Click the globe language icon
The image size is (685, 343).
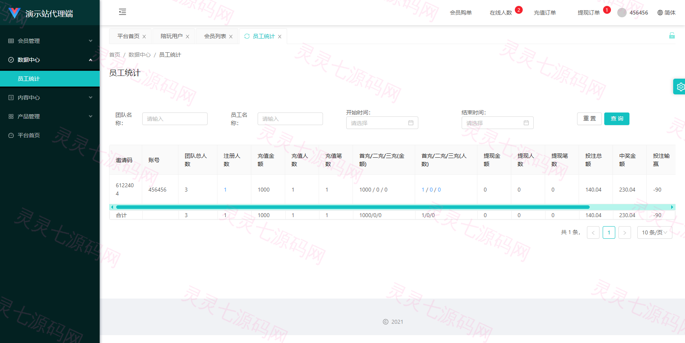[660, 13]
